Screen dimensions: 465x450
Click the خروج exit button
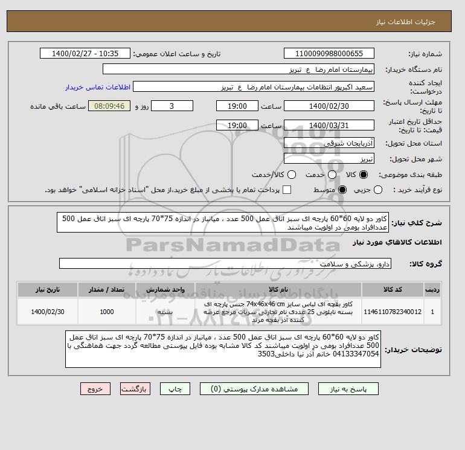[95, 389]
